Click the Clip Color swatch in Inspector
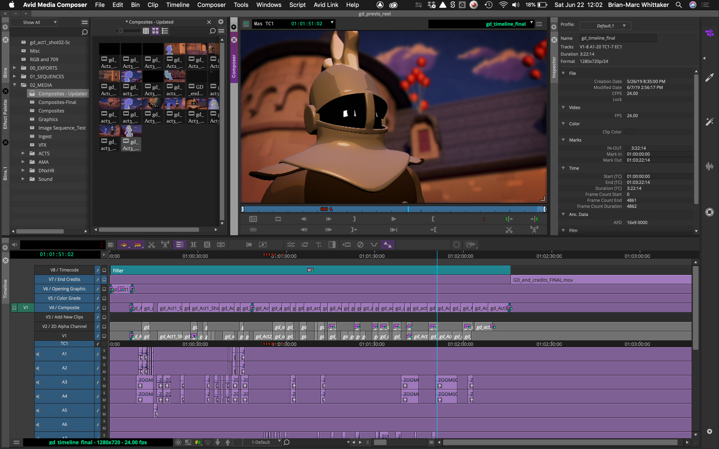This screenshot has width=719, height=449. tap(629, 132)
